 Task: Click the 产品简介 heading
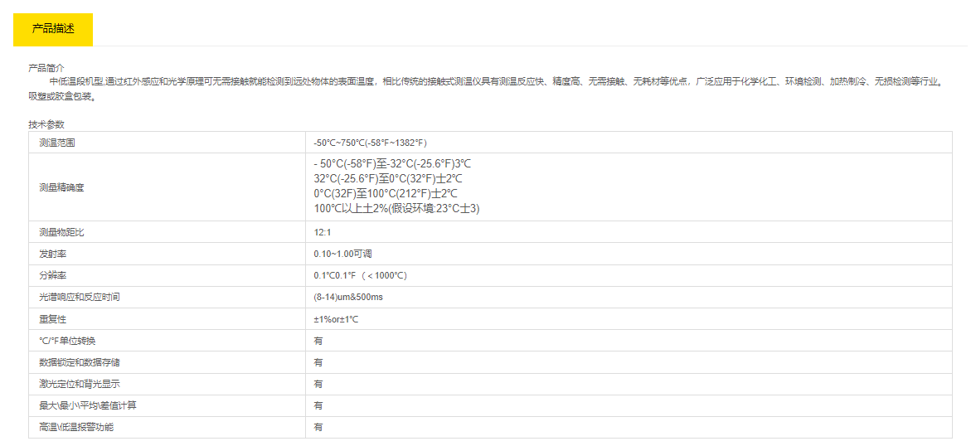coord(46,68)
